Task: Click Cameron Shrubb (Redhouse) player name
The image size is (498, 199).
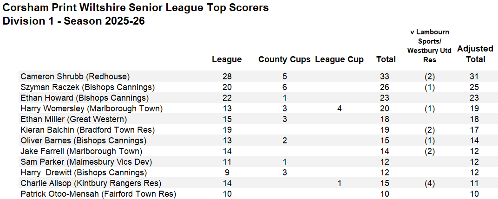Action: (x=75, y=77)
